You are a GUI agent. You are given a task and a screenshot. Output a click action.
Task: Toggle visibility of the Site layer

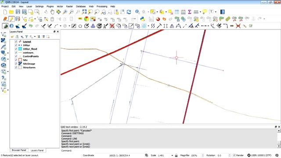pos(16,60)
